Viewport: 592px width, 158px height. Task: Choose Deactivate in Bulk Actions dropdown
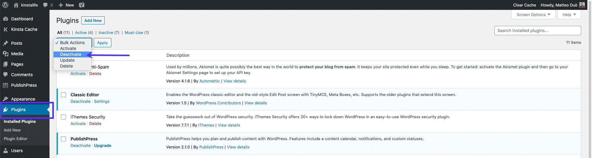pos(71,54)
